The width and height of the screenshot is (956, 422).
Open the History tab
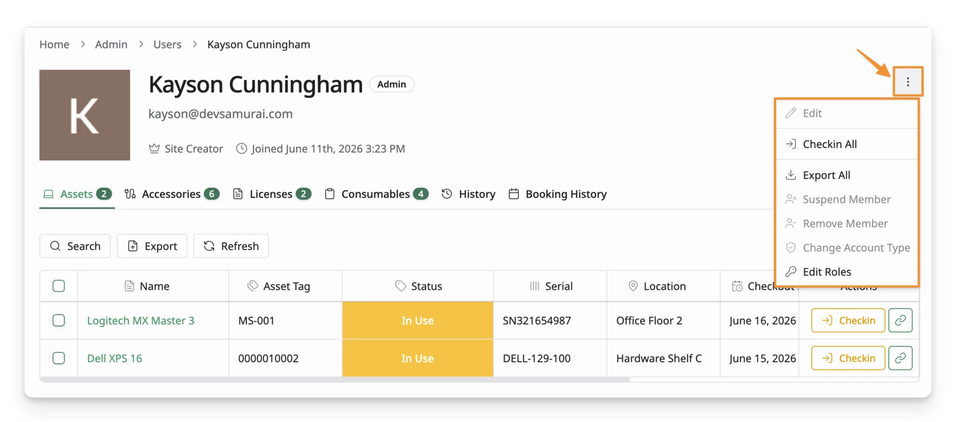point(469,194)
